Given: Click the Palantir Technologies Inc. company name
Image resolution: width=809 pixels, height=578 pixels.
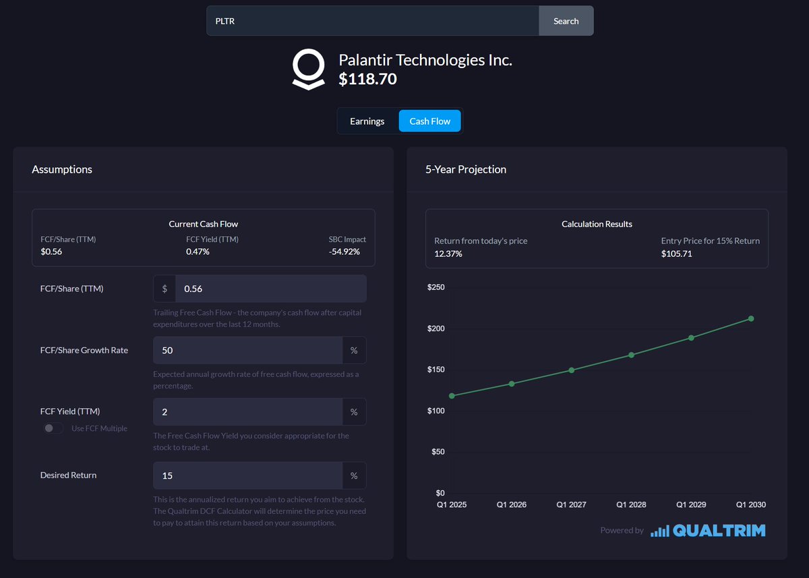Looking at the screenshot, I should coord(425,60).
